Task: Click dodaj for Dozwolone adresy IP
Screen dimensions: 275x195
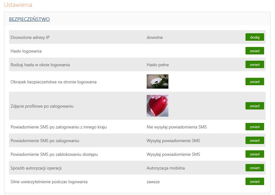Action: [x=255, y=37]
